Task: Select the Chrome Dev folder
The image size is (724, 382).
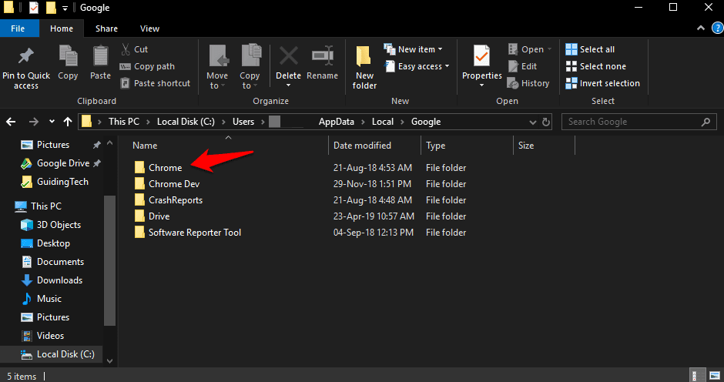Action: pyautogui.click(x=173, y=184)
